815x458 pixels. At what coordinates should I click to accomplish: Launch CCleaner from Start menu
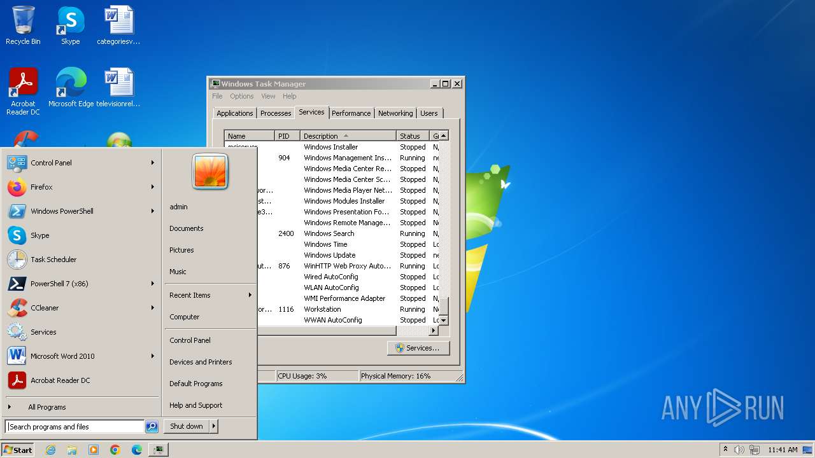point(81,308)
